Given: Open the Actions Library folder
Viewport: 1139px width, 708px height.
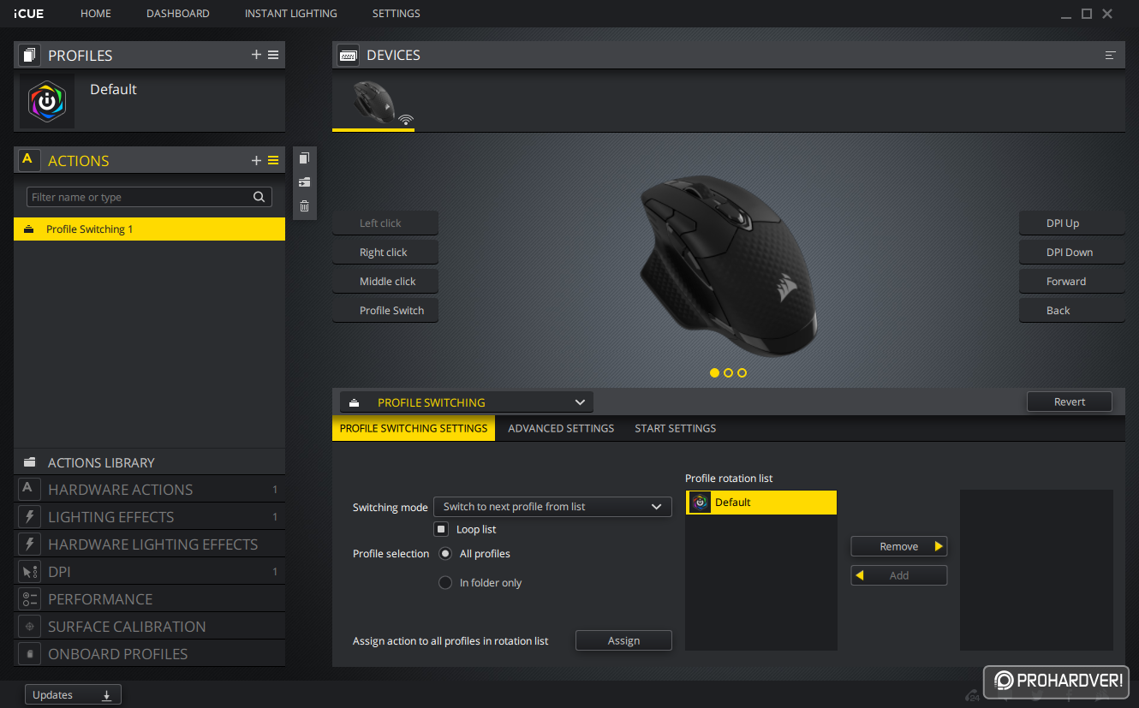Looking at the screenshot, I should coord(149,462).
